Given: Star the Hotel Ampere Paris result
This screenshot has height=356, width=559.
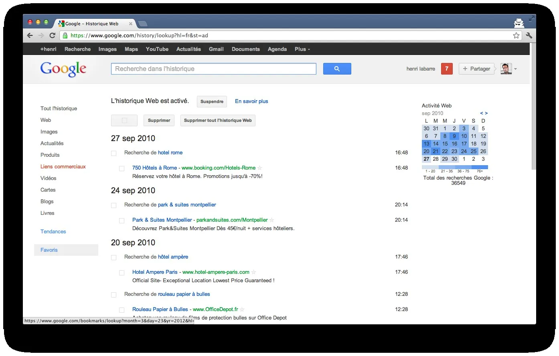Looking at the screenshot, I should (x=253, y=272).
